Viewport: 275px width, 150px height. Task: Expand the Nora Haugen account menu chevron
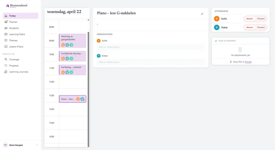coord(37,145)
